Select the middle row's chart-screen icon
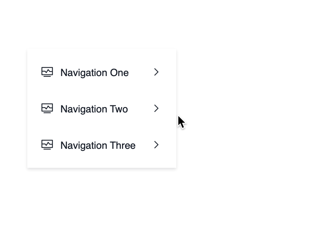Image resolution: width=331 pixels, height=248 pixels. click(x=47, y=109)
